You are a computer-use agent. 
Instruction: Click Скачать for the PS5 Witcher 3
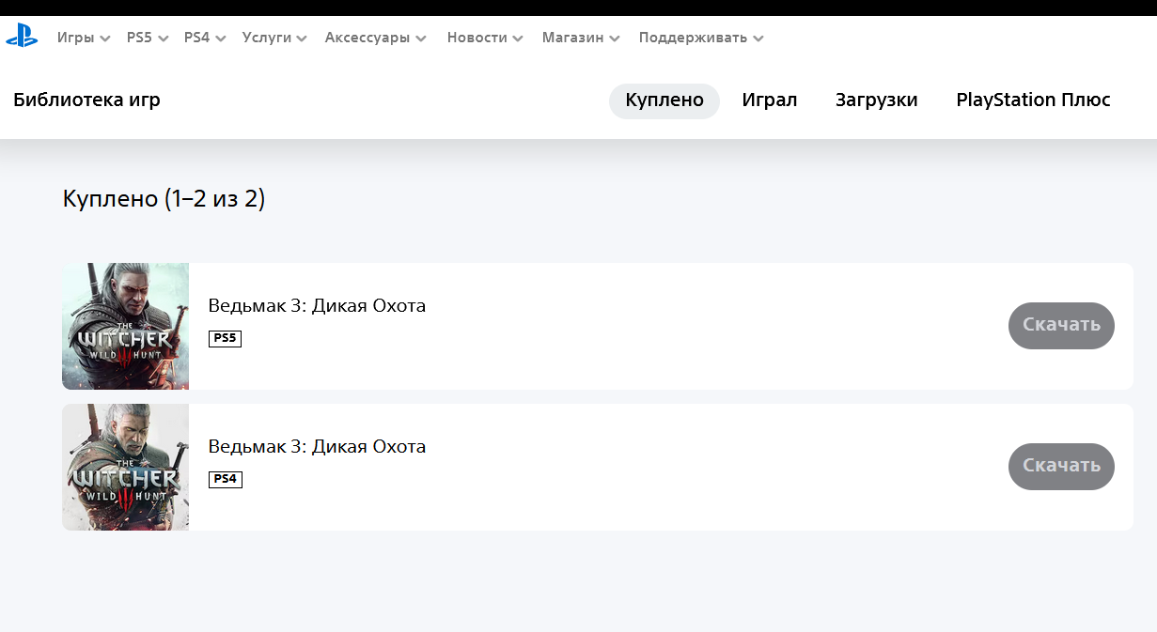pyautogui.click(x=1061, y=326)
